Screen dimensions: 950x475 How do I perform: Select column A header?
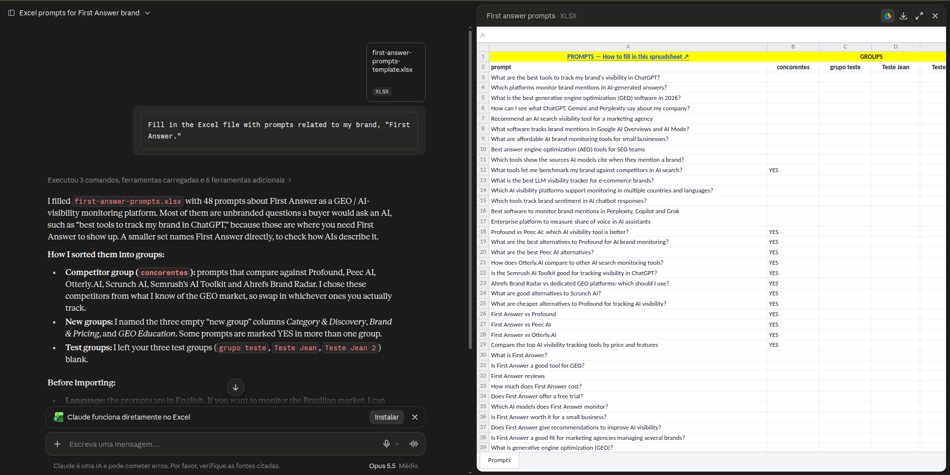pyautogui.click(x=628, y=47)
